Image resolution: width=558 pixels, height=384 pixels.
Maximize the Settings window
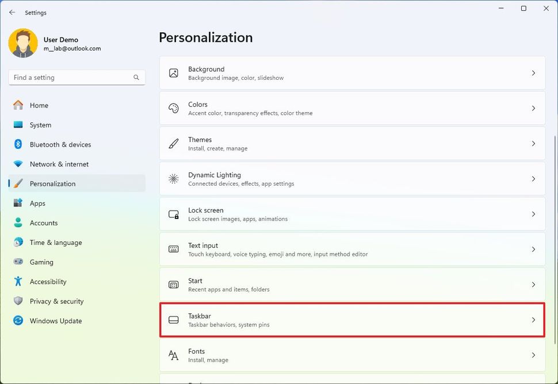click(x=523, y=8)
